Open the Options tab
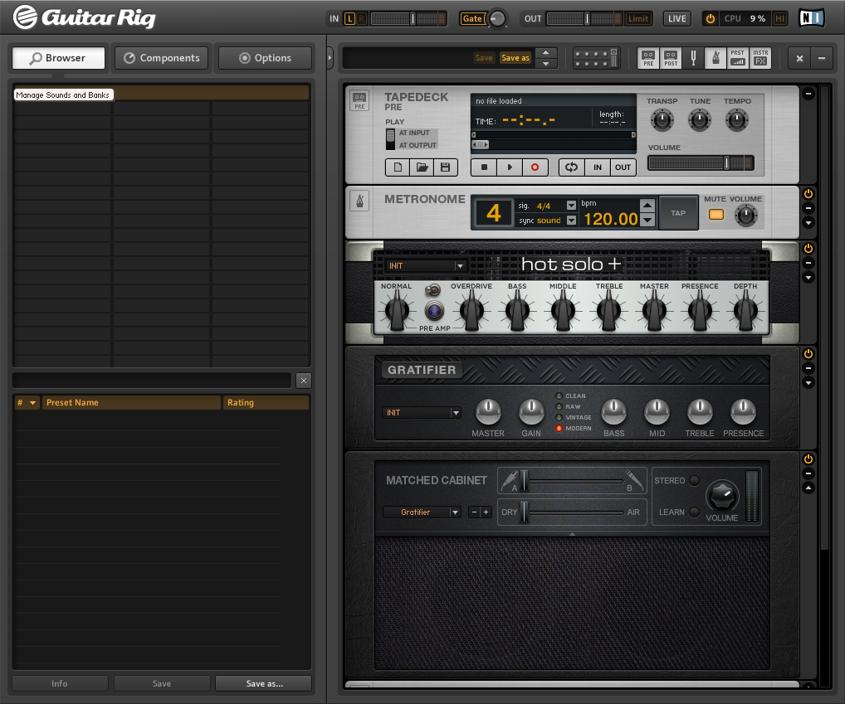The image size is (845, 704). 265,58
